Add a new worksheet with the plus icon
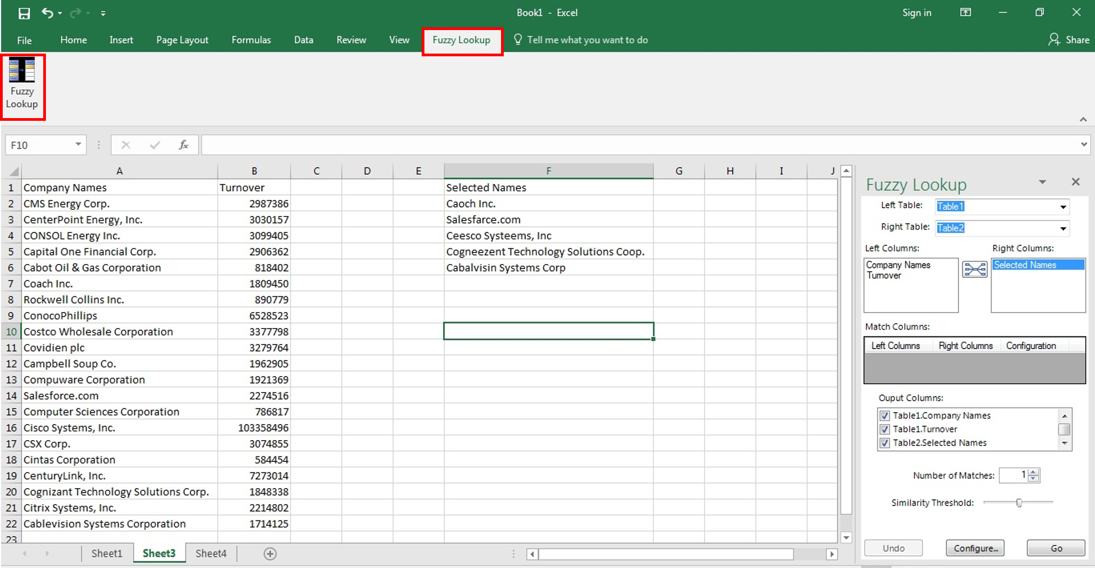This screenshot has width=1095, height=568. click(270, 553)
